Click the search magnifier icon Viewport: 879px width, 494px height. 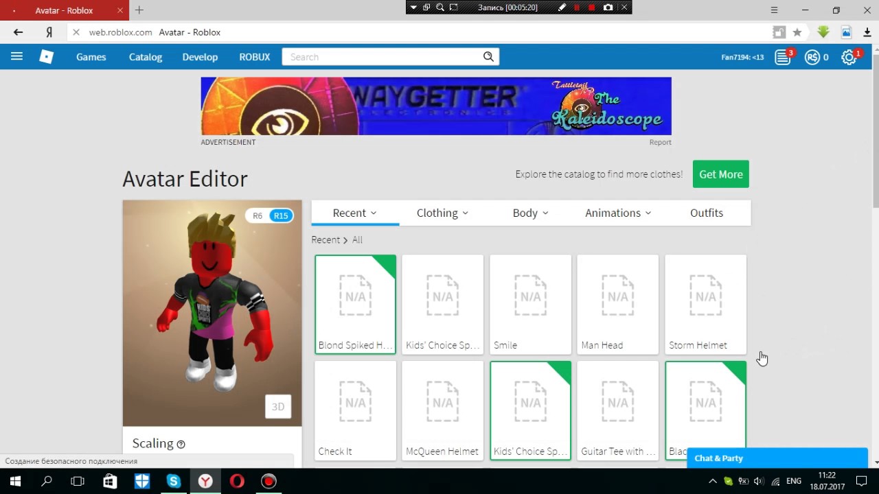click(488, 57)
